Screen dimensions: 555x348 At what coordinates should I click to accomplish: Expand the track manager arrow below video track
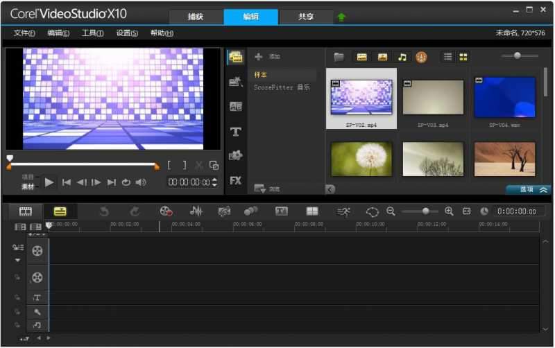17,261
